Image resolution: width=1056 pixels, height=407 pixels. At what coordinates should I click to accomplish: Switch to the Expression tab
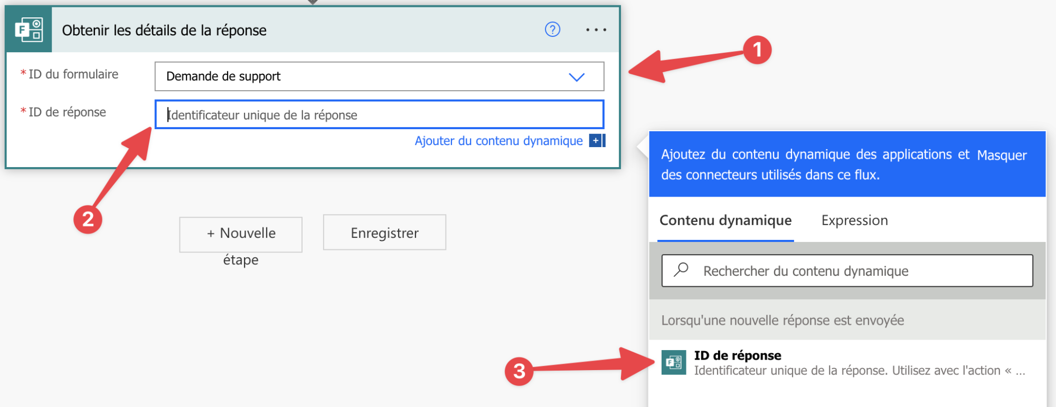coord(854,220)
